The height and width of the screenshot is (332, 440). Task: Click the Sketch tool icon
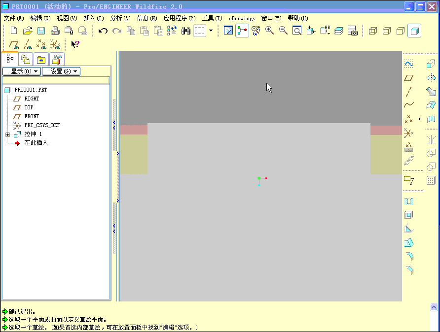pyautogui.click(x=409, y=64)
